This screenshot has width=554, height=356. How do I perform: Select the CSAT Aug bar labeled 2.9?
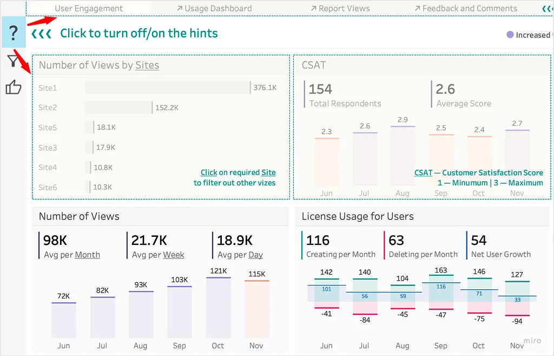pos(403,156)
